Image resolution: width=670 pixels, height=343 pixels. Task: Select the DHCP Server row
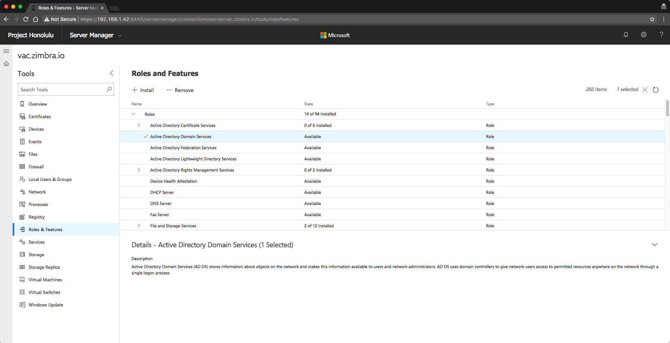392,192
